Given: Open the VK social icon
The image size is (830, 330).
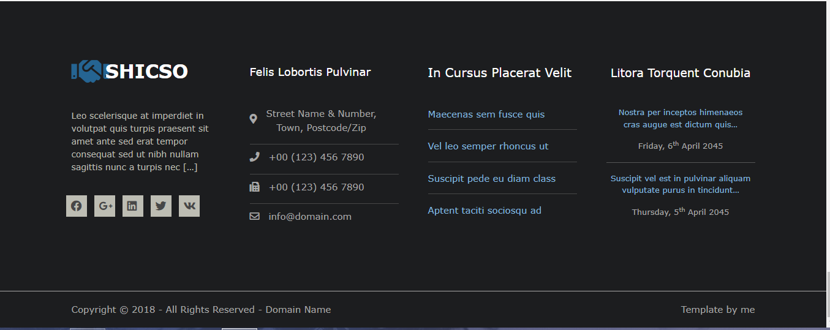Looking at the screenshot, I should point(189,206).
